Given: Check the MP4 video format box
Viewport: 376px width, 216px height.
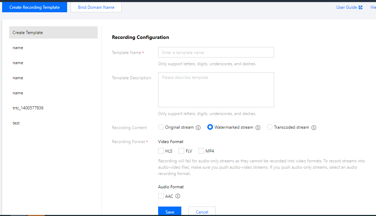Looking at the screenshot, I should coord(201,151).
